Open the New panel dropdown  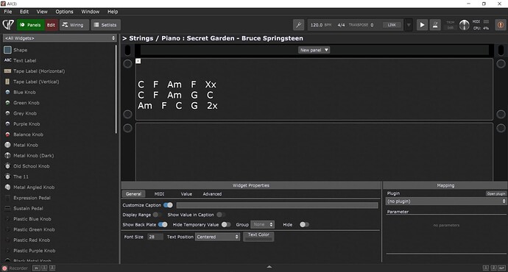point(314,50)
